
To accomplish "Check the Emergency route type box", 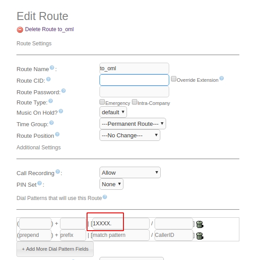I will [x=102, y=102].
